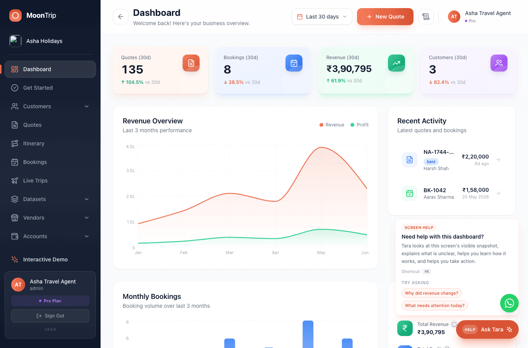Viewport: 528px width, 348px height.
Task: Click the Dashboard grid icon in sidebar
Action: coord(15,69)
